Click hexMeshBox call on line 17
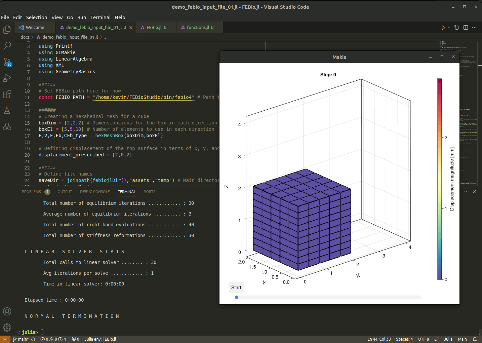Image resolution: width=482 pixels, height=343 pixels. pyautogui.click(x=109, y=136)
